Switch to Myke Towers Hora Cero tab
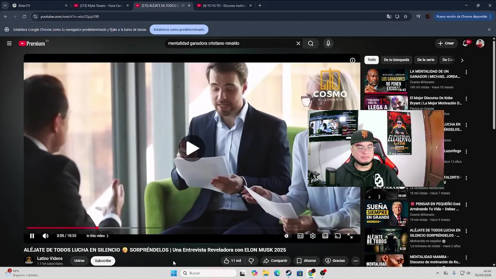 point(101,5)
